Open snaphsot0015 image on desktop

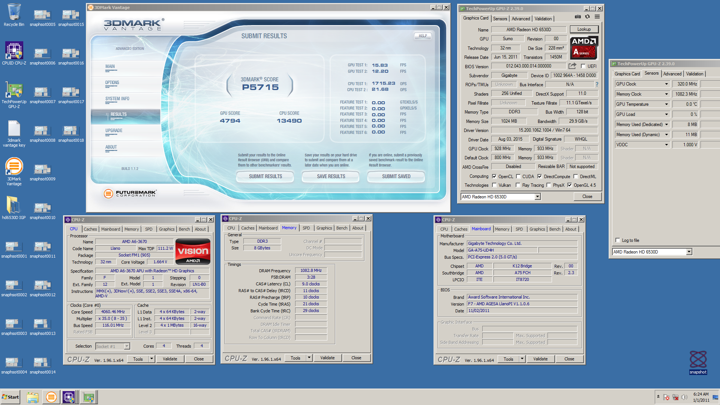71,18
